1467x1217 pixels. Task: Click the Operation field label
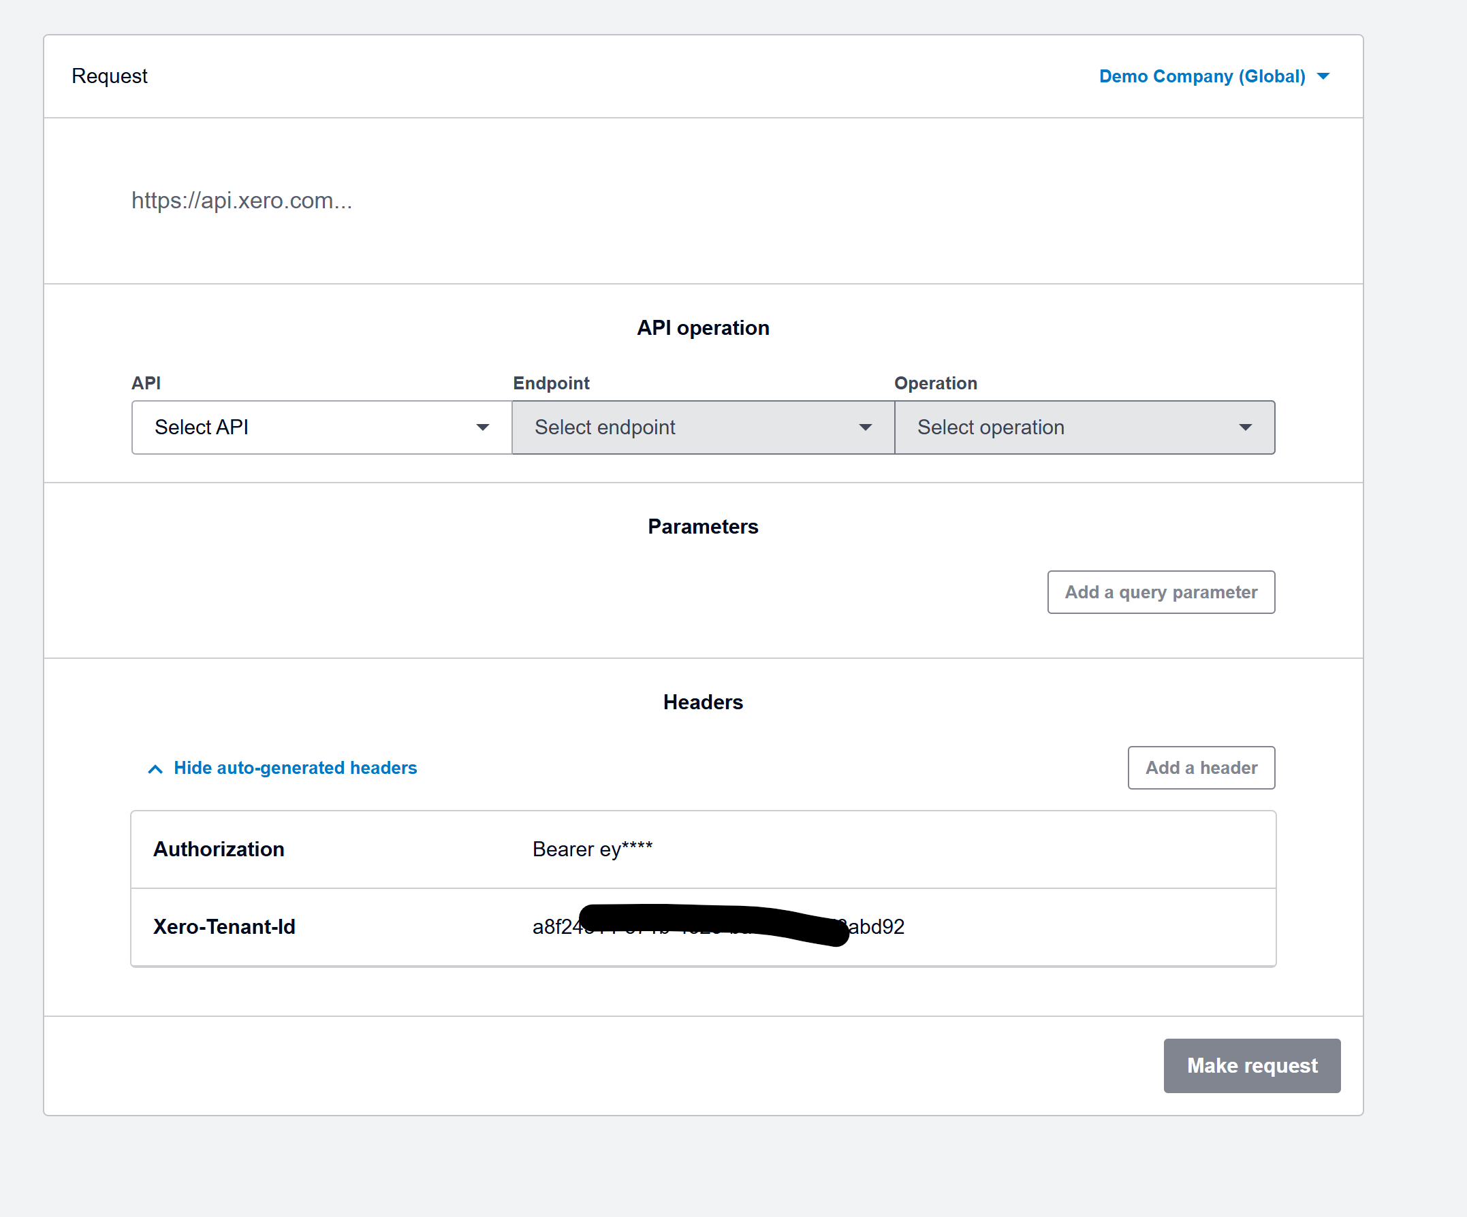pyautogui.click(x=935, y=383)
